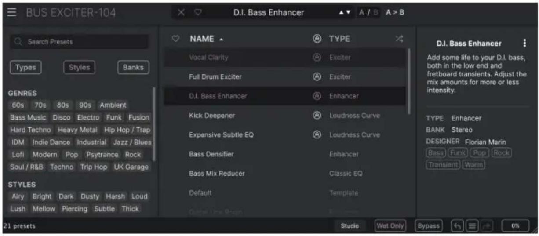This screenshot has height=236, width=539.
Task: Filter by the Mellow style tag
Action: [x=44, y=209]
